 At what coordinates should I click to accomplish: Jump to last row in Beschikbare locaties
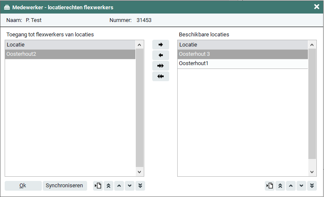(x=312, y=186)
